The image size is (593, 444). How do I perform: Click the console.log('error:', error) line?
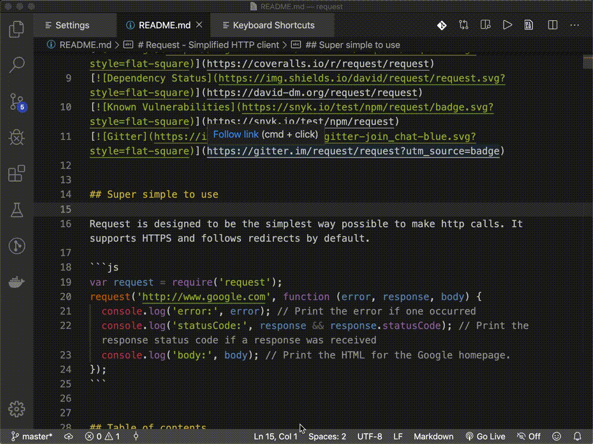click(x=288, y=311)
